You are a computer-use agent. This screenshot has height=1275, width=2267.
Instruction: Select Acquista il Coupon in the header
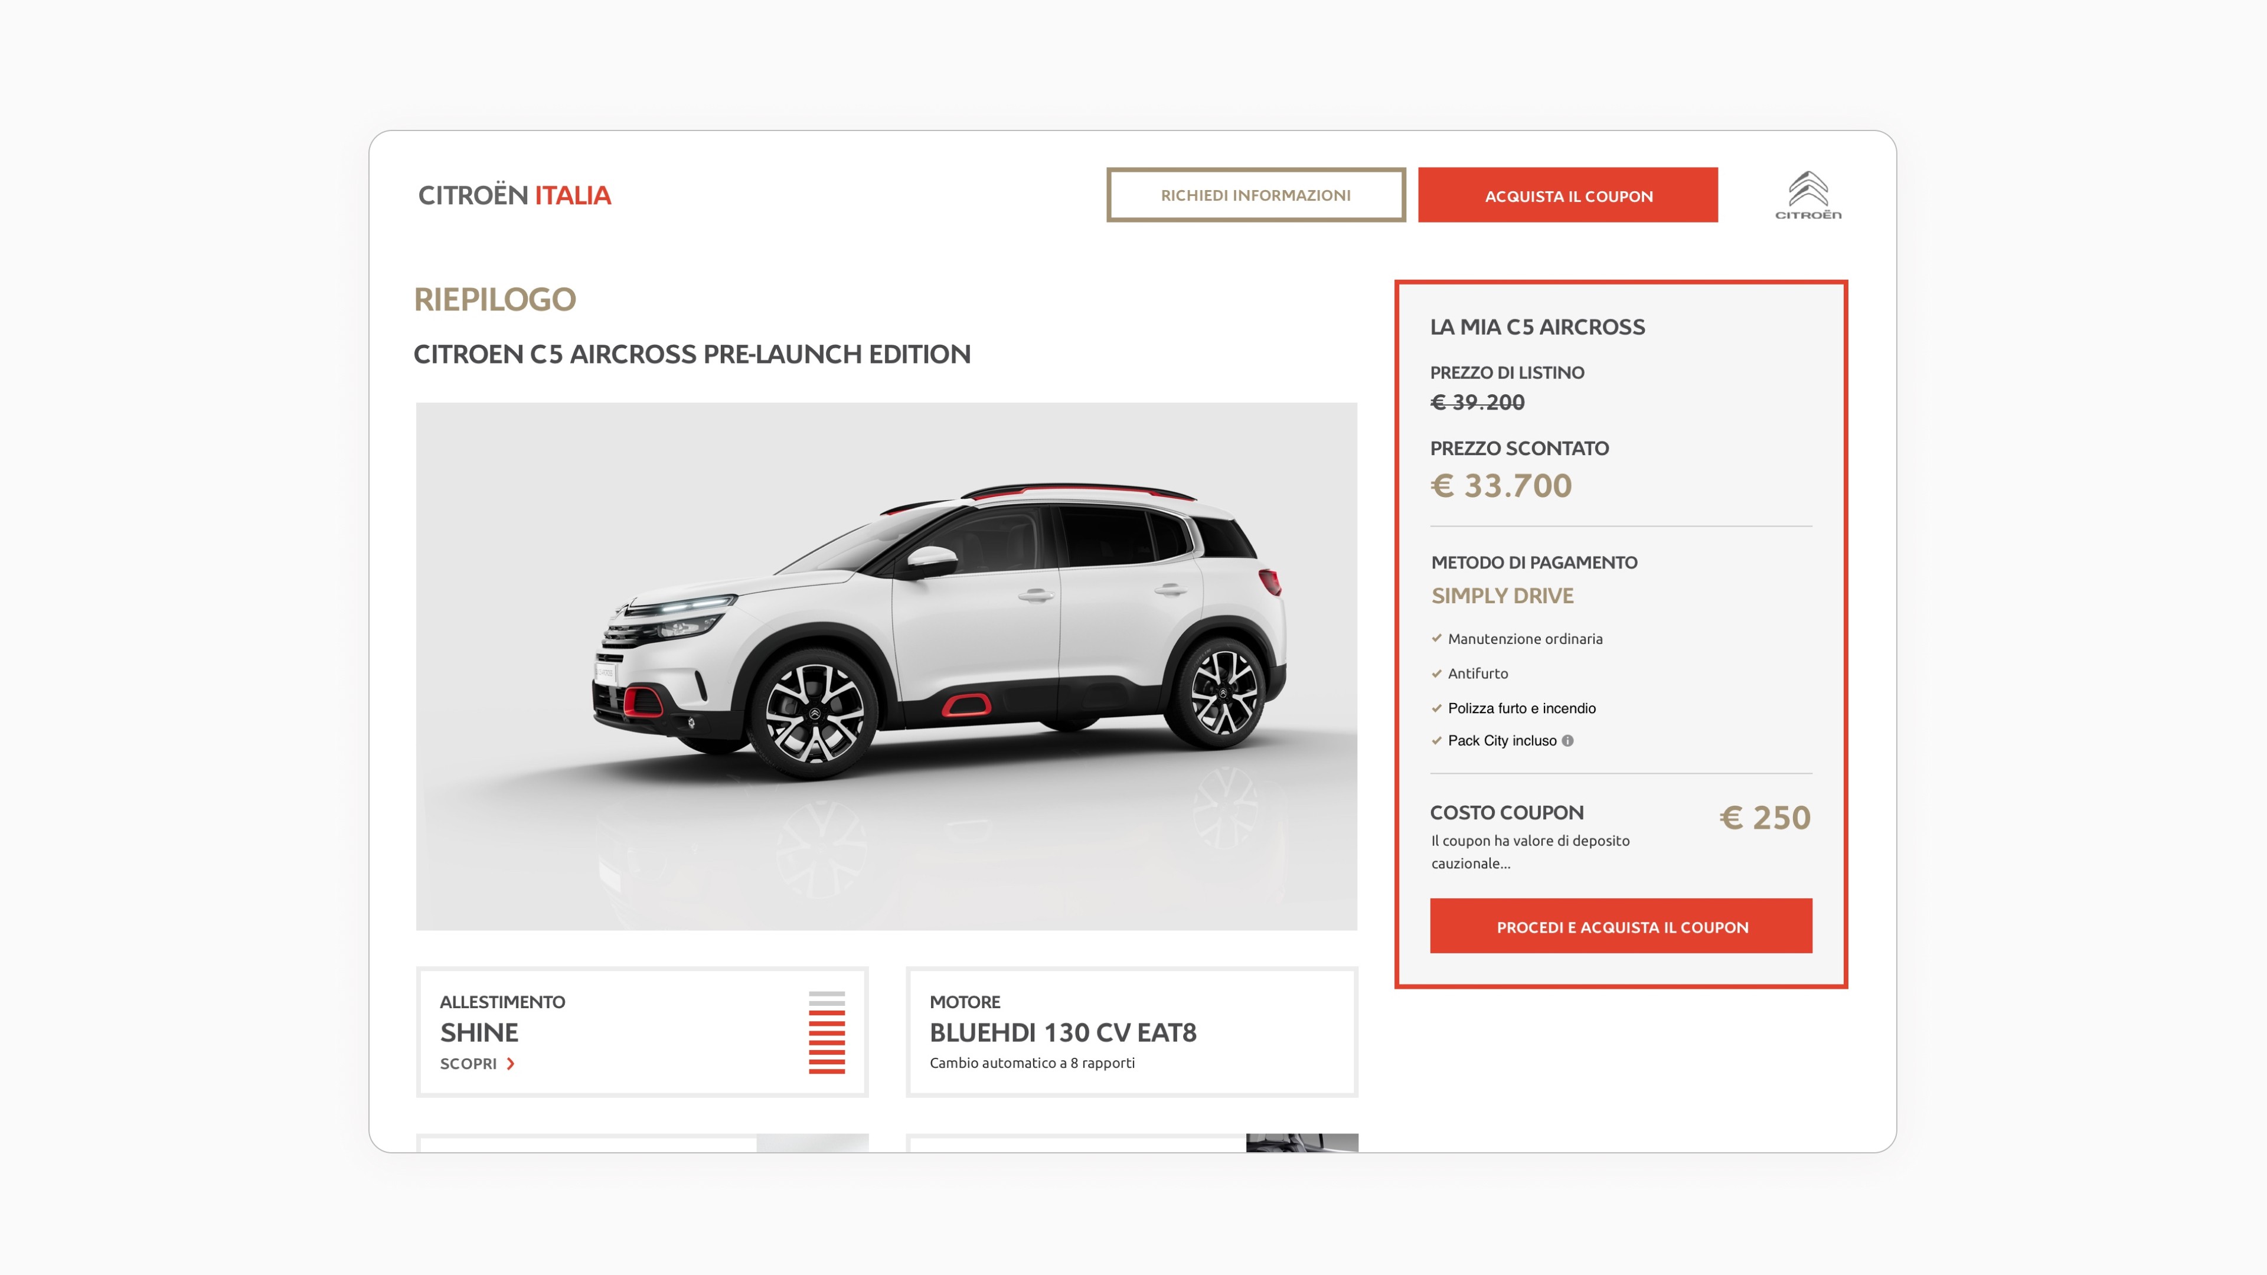pos(1568,195)
